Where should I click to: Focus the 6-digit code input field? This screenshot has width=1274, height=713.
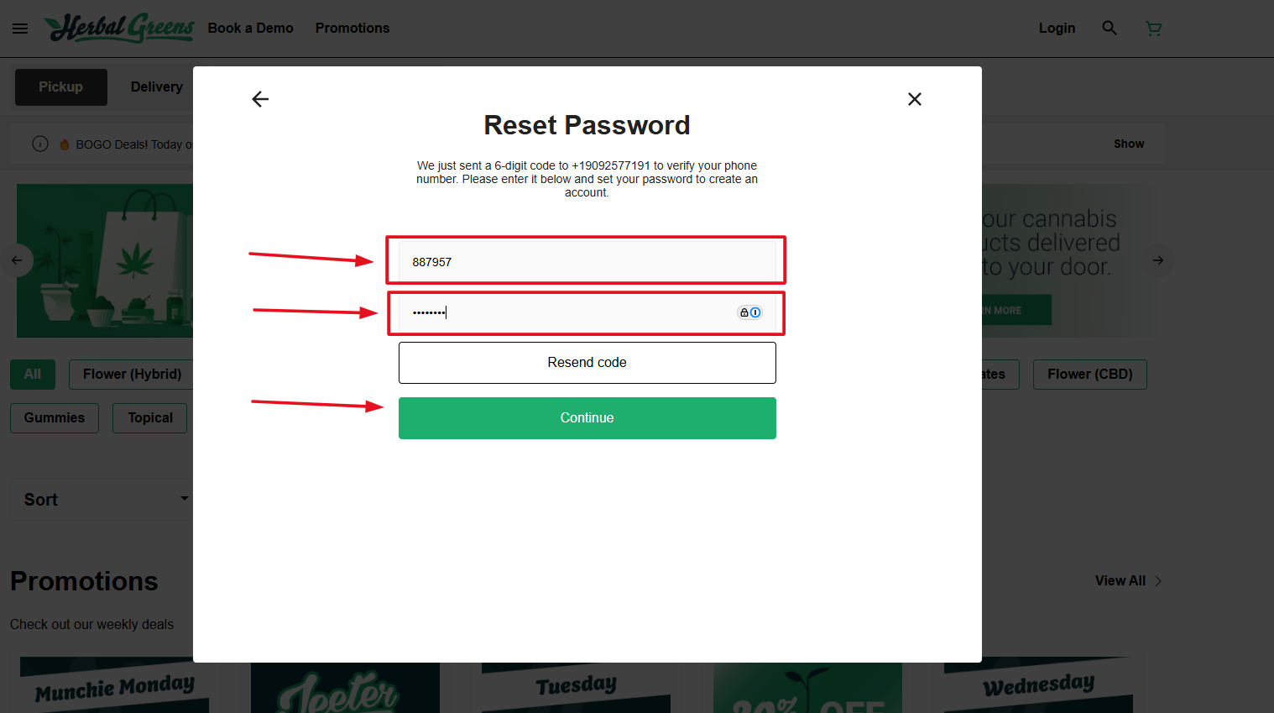[x=587, y=262]
